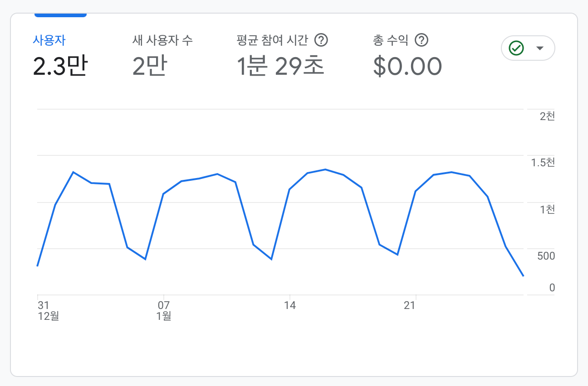Click the help icon beside 총 수익
The width and height of the screenshot is (588, 386).
point(422,40)
